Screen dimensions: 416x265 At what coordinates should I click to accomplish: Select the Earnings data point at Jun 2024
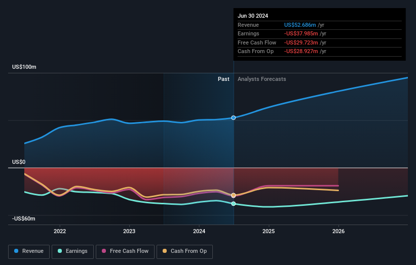click(x=234, y=204)
